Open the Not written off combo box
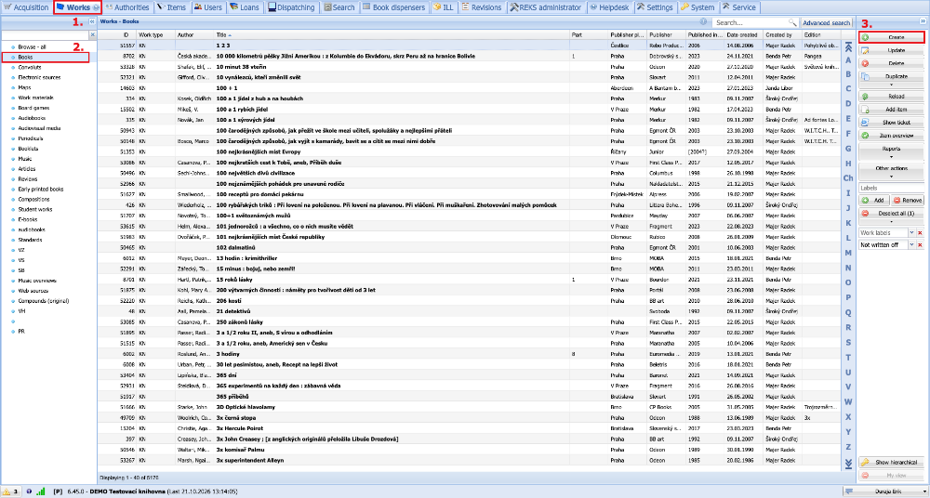Image resolution: width=930 pixels, height=498 pixels. [x=911, y=245]
